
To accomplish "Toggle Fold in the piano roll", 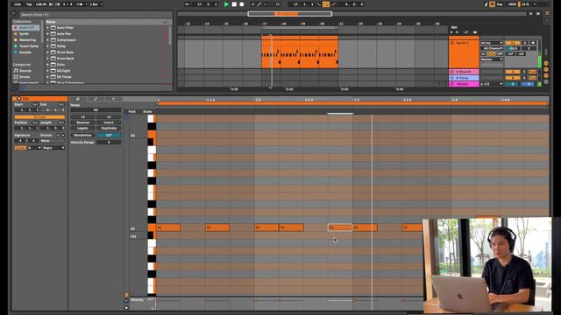I will tap(132, 111).
